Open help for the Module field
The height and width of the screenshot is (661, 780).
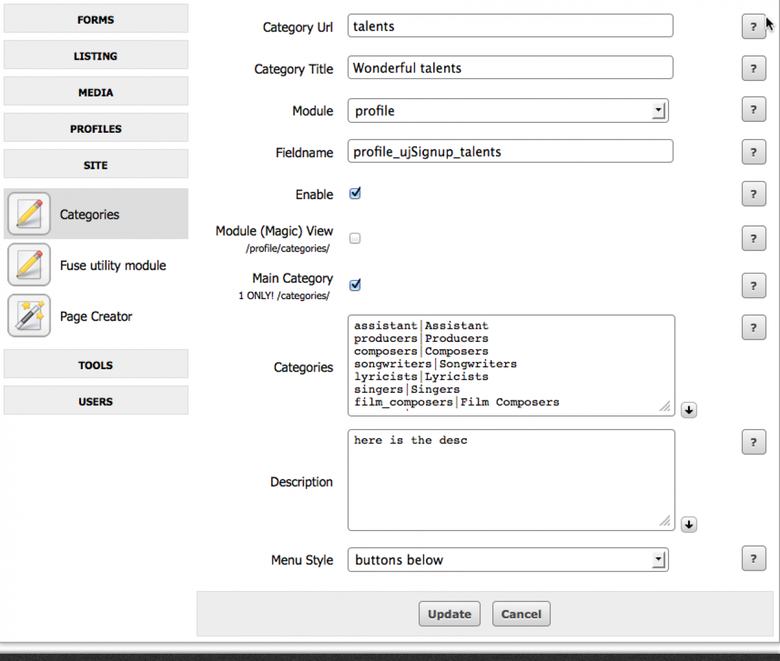(x=753, y=110)
